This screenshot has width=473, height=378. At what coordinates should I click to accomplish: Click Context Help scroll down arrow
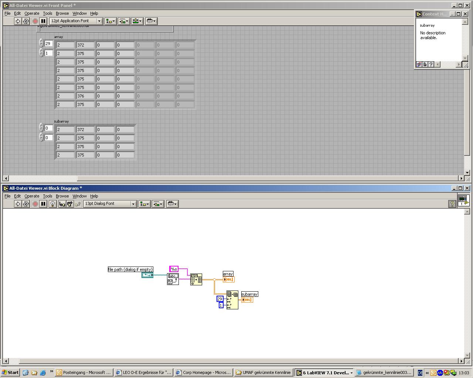pos(465,58)
